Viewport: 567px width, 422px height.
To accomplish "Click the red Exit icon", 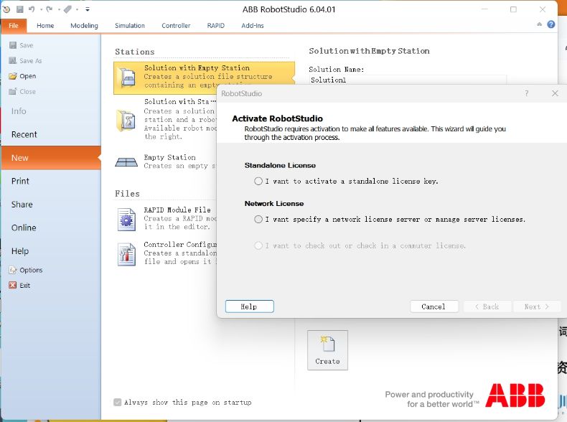I will click(x=13, y=286).
